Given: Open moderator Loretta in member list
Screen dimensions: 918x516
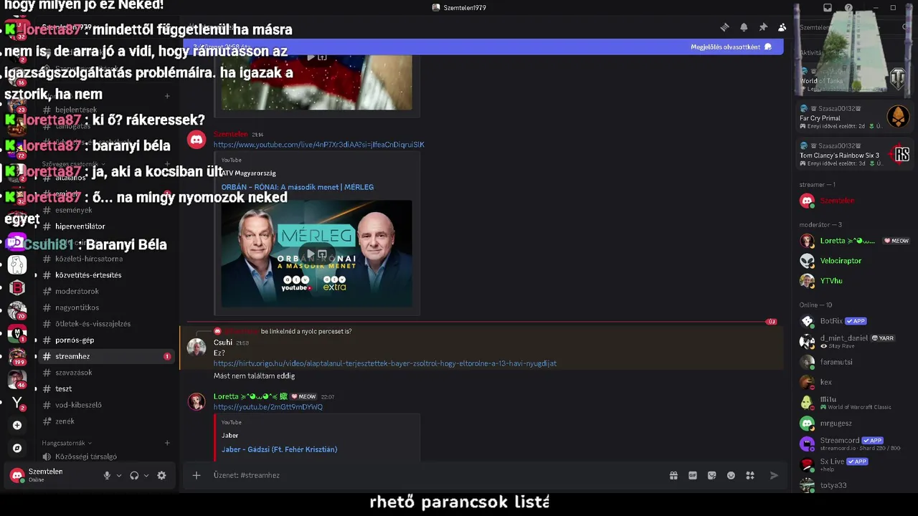Looking at the screenshot, I should pos(855,241).
